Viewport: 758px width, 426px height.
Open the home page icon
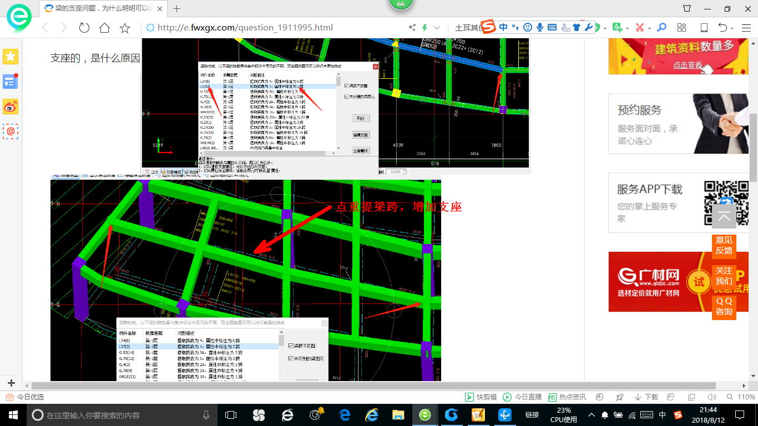pyautogui.click(x=104, y=28)
